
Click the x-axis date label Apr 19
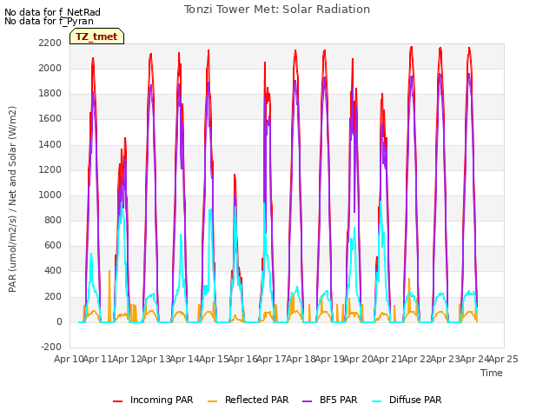(x=329, y=359)
